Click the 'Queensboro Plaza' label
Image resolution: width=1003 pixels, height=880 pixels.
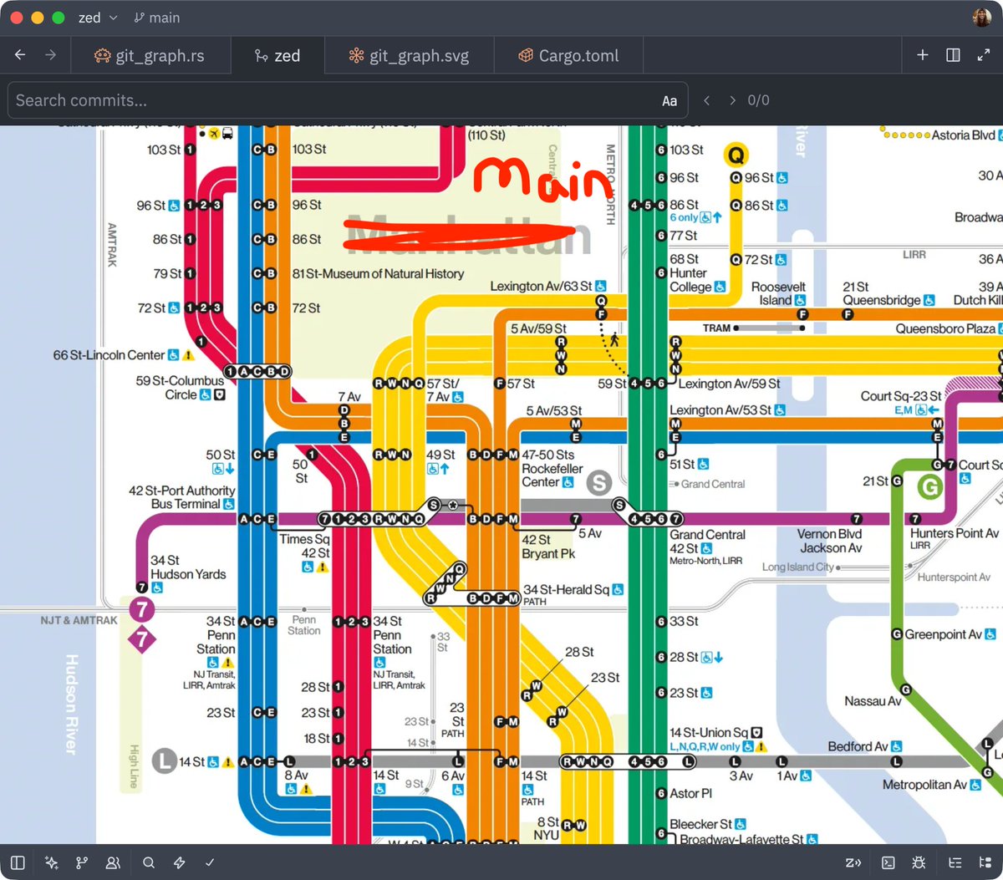coord(945,328)
